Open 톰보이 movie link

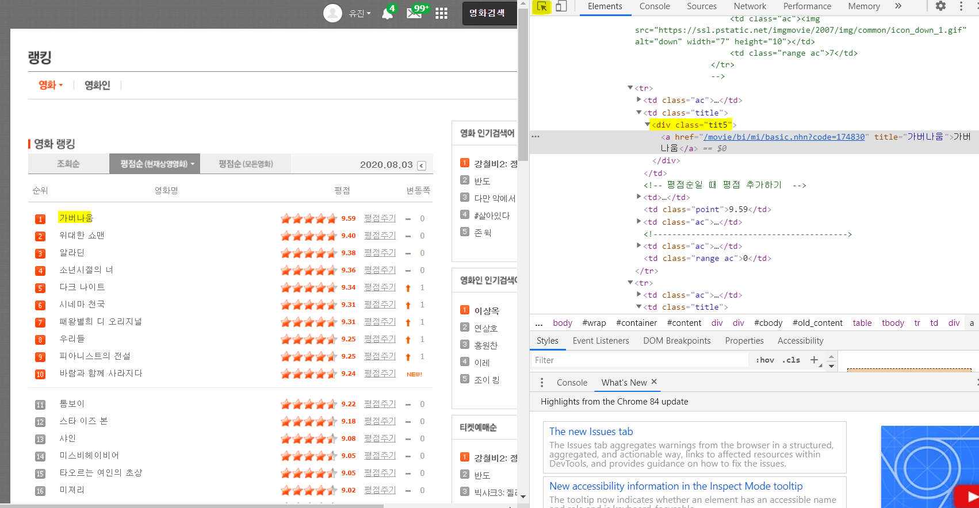tap(72, 404)
